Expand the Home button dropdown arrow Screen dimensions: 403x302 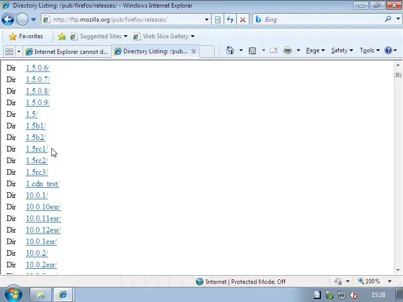pos(241,50)
